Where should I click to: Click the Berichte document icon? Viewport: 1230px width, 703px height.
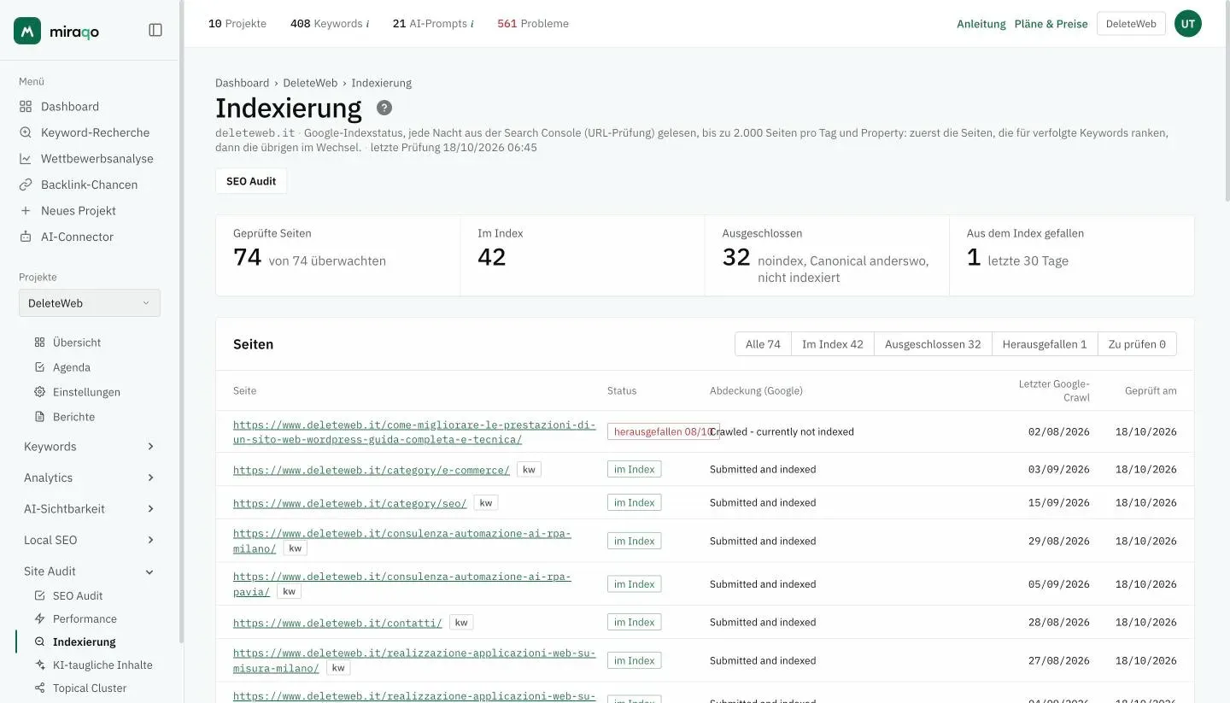click(39, 417)
